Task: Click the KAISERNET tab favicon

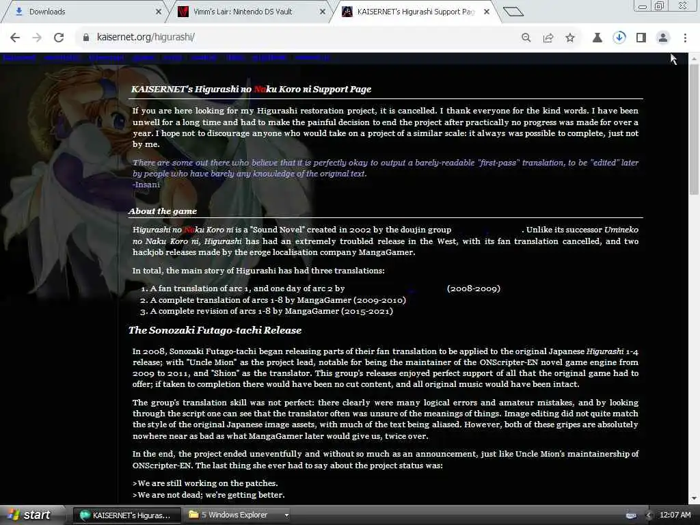Action: point(347,12)
